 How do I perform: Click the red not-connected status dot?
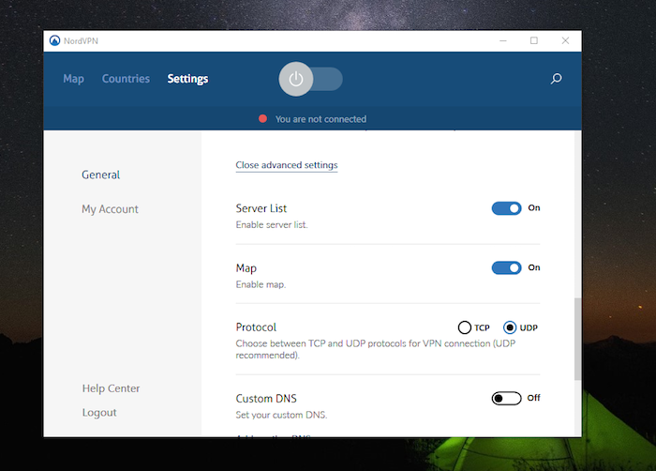coord(262,118)
